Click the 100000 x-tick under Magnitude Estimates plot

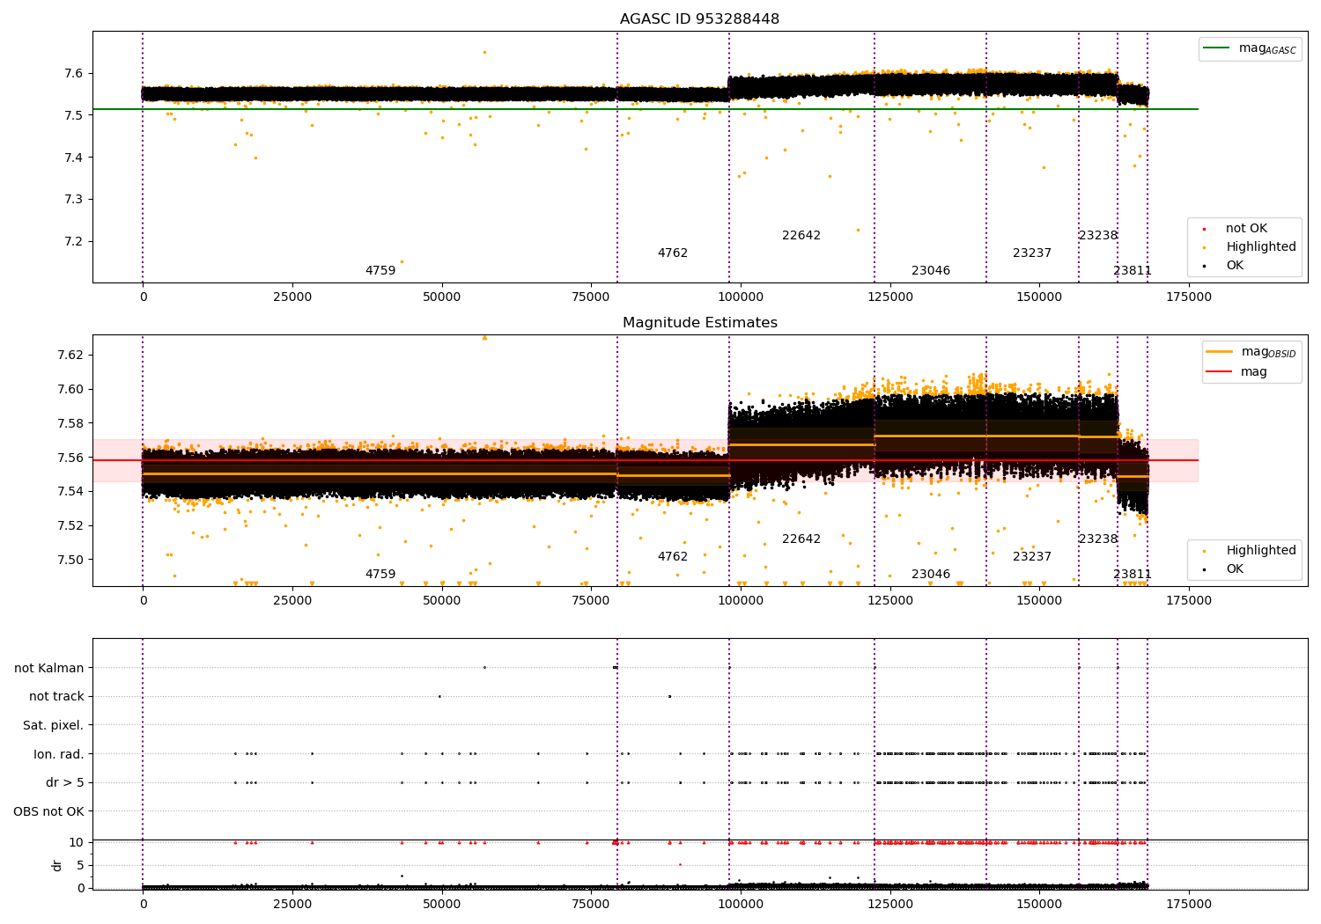741,601
